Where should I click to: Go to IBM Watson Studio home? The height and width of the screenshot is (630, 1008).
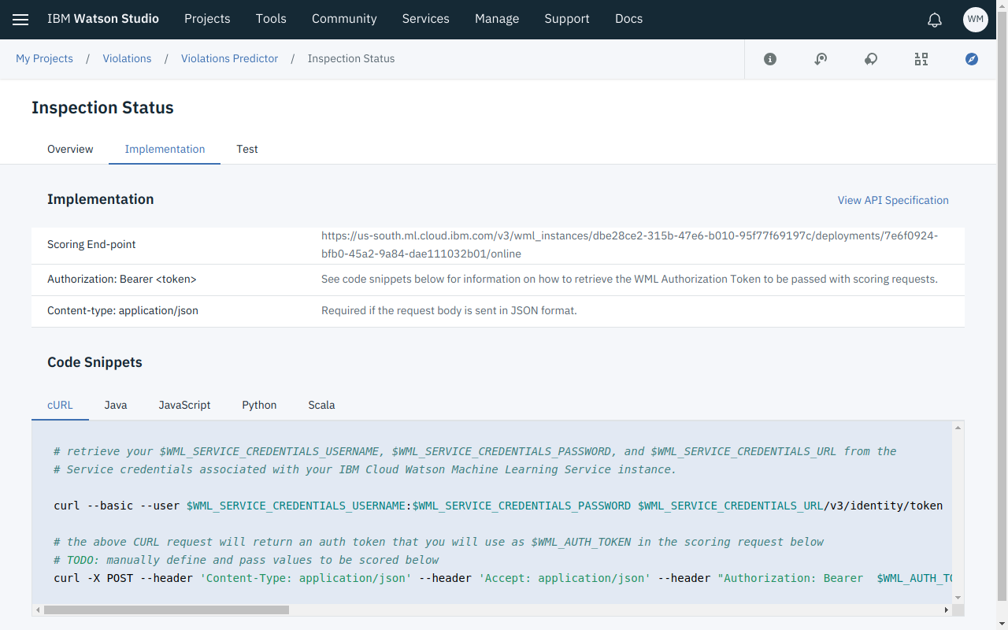103,19
